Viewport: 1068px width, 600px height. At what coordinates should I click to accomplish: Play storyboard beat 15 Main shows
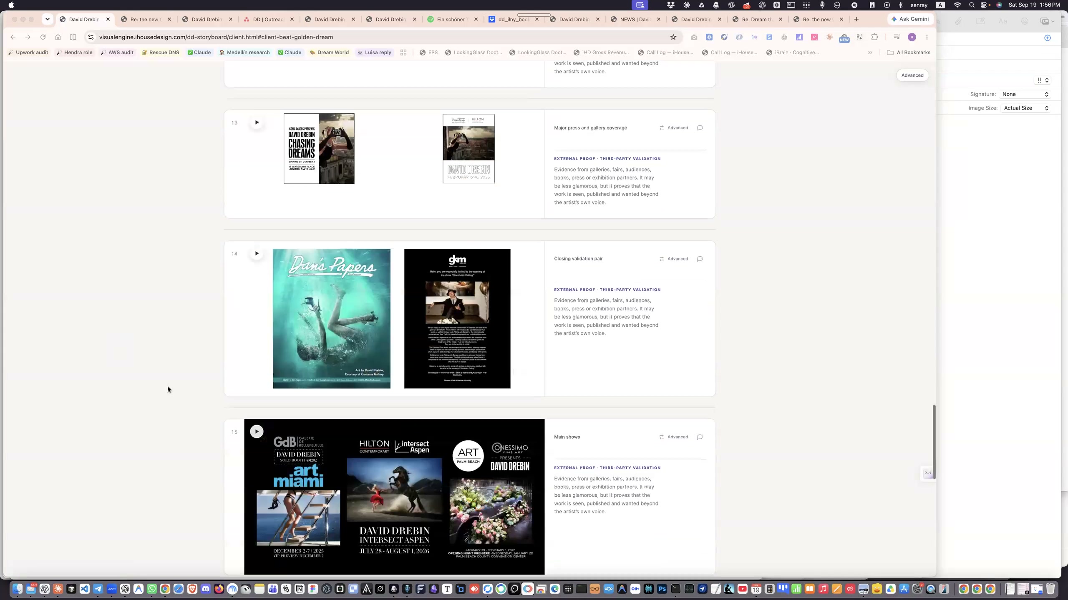tap(257, 431)
